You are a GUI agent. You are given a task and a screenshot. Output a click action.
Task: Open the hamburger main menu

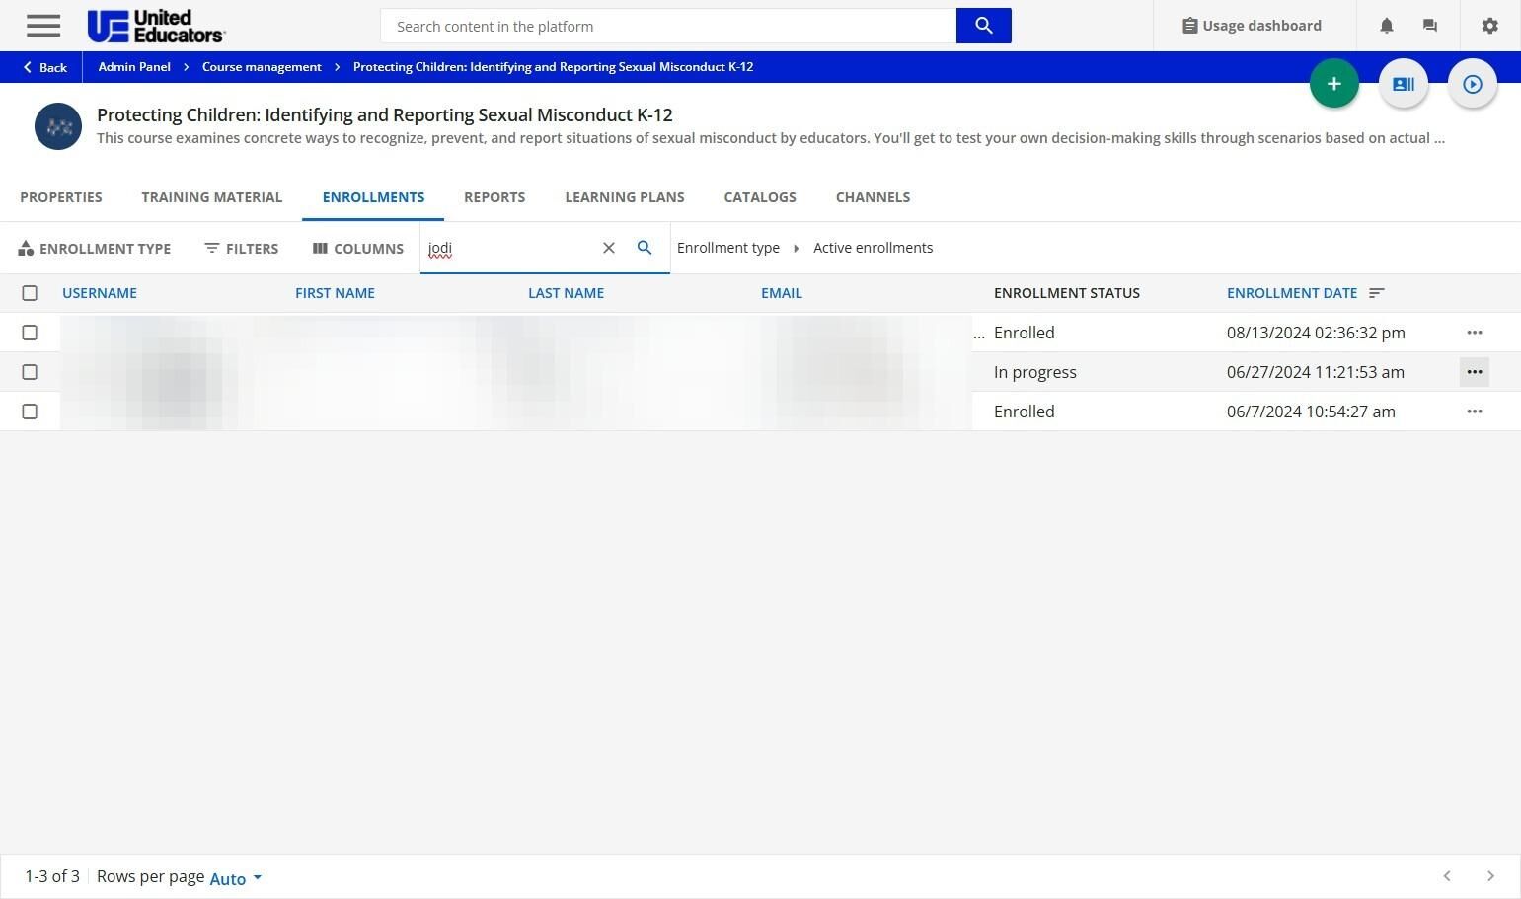[43, 26]
